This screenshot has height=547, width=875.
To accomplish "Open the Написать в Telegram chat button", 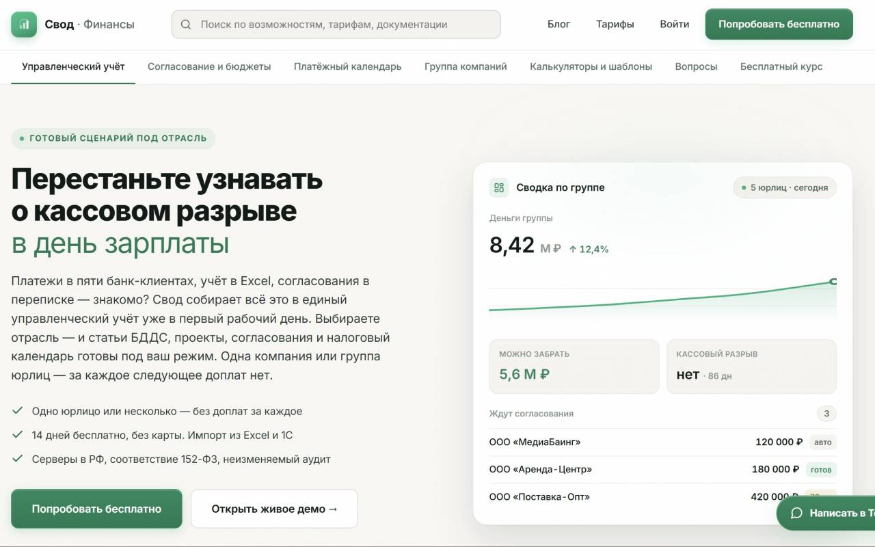I will point(826,513).
